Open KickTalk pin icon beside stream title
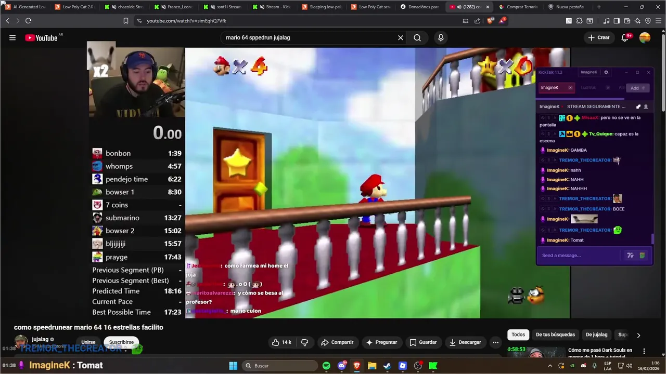This screenshot has height=374, width=666. coord(638,106)
